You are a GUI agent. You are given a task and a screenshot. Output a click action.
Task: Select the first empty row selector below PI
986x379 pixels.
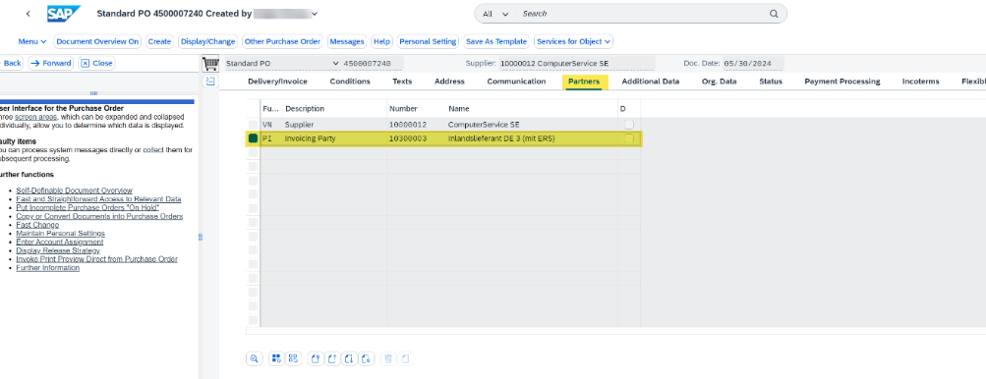pyautogui.click(x=253, y=152)
